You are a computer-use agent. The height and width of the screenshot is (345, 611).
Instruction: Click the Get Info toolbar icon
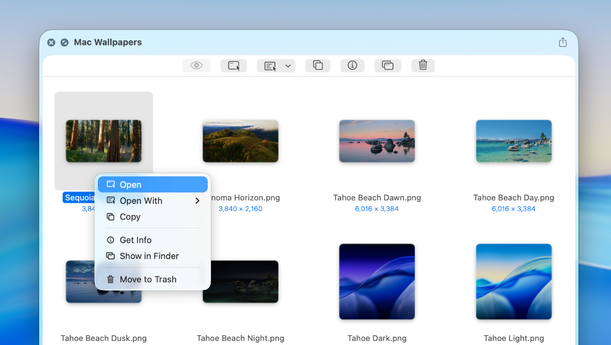coord(352,65)
